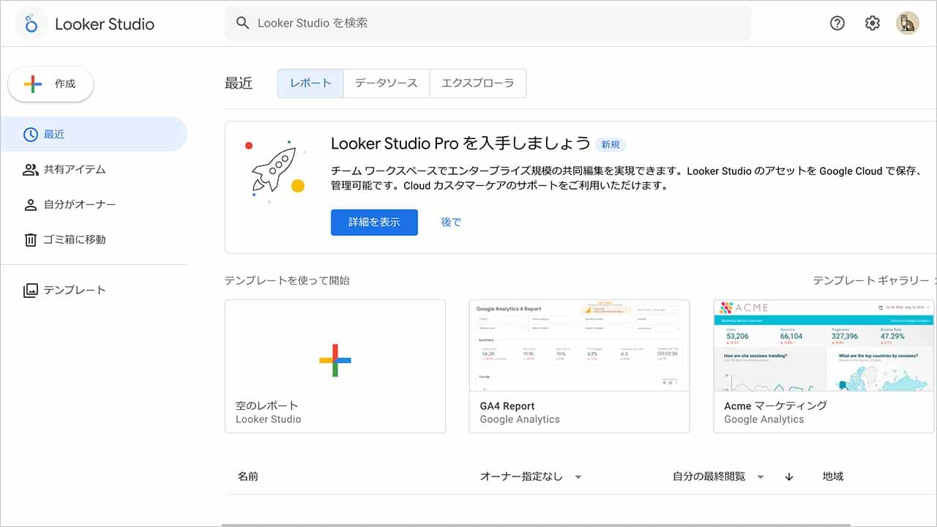Click the 作成 create button
This screenshot has height=527, width=937.
[x=51, y=84]
